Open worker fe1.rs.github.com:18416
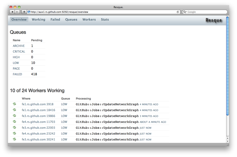This screenshot has width=237, height=157. [38, 110]
